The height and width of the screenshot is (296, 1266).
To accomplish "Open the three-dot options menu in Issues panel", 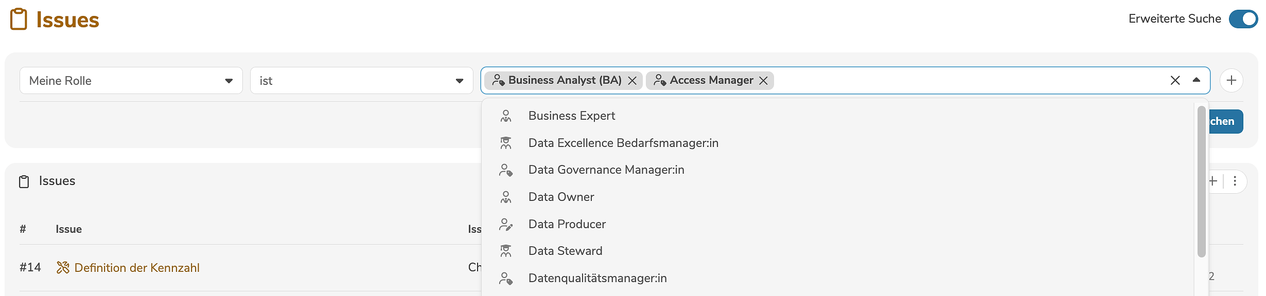I will (x=1235, y=181).
